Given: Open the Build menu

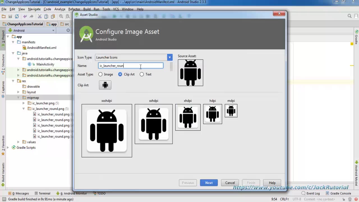Looking at the screenshot, I should [x=87, y=9].
